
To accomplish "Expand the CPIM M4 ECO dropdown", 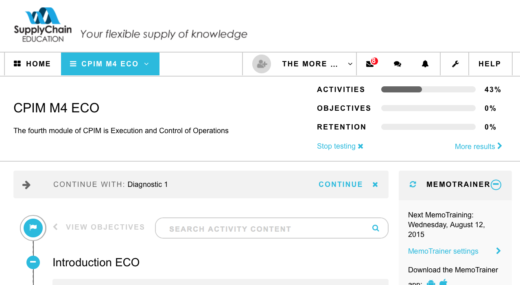I will 110,64.
